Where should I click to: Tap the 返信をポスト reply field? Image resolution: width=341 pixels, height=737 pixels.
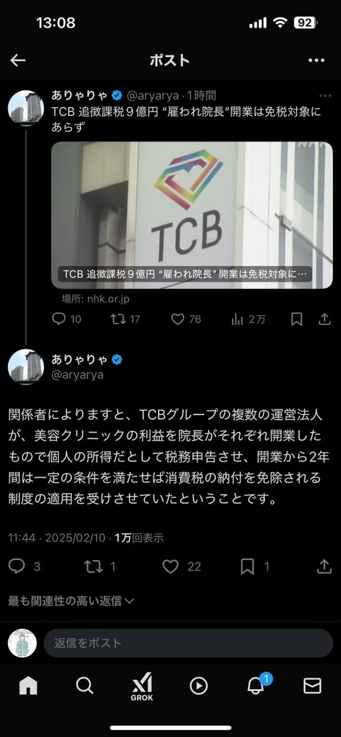[x=188, y=643]
